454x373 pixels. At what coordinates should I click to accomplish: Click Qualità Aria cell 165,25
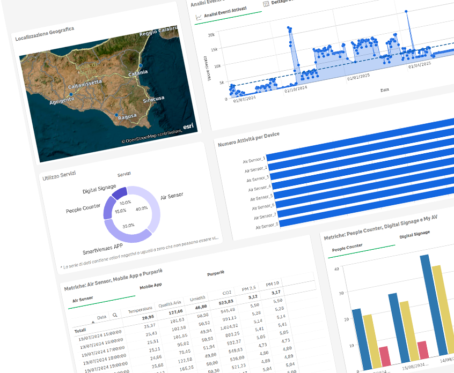pyautogui.click(x=187, y=368)
